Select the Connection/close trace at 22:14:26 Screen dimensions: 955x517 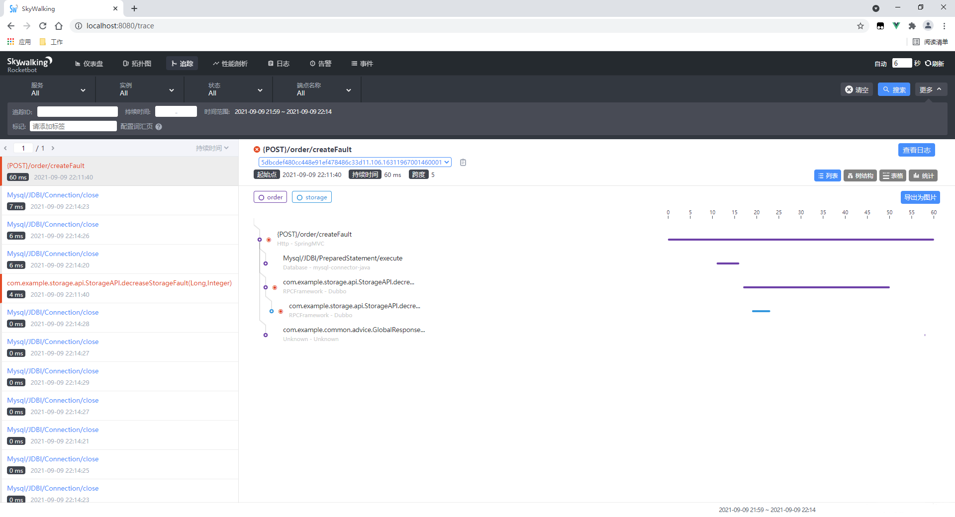[x=120, y=230]
